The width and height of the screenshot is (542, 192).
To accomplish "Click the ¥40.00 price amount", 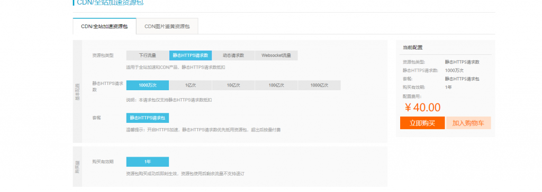I will click(x=422, y=108).
